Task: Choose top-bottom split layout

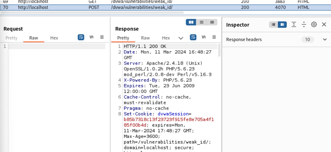Action: [x=202, y=22]
